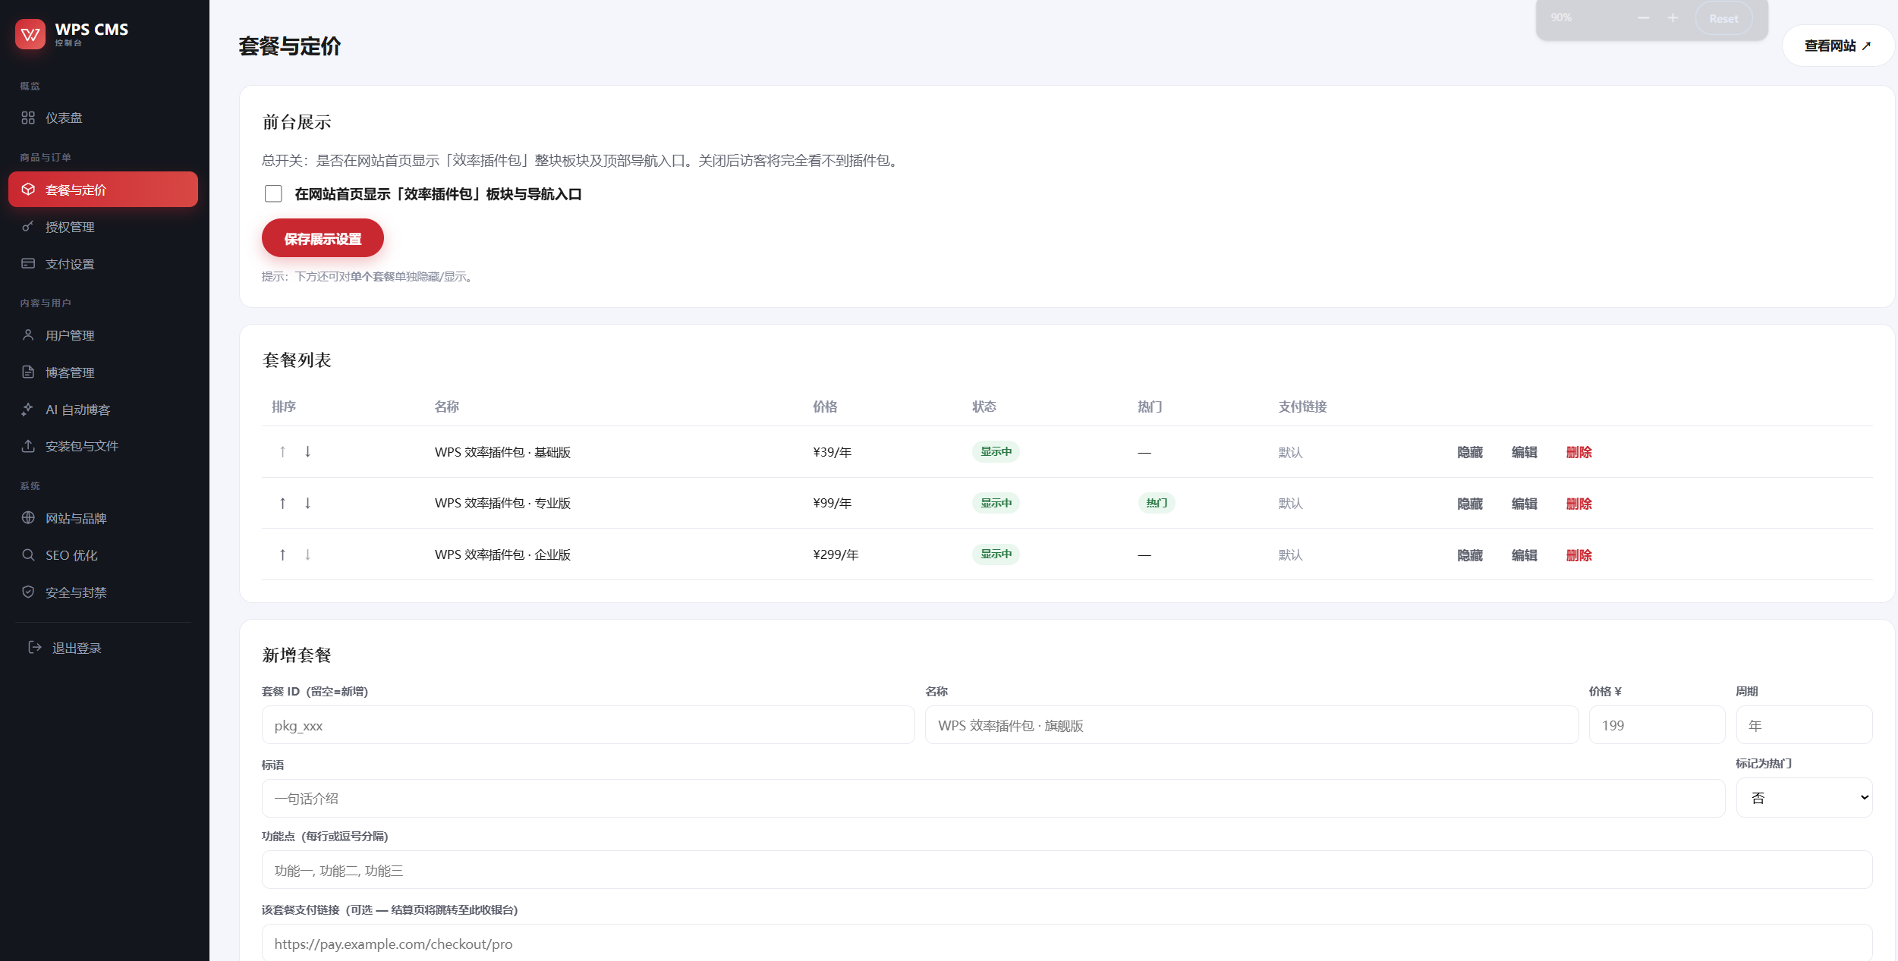Screen dimensions: 1898x961
Task: Delete the 专业版 plan via 删除
Action: pos(1579,504)
